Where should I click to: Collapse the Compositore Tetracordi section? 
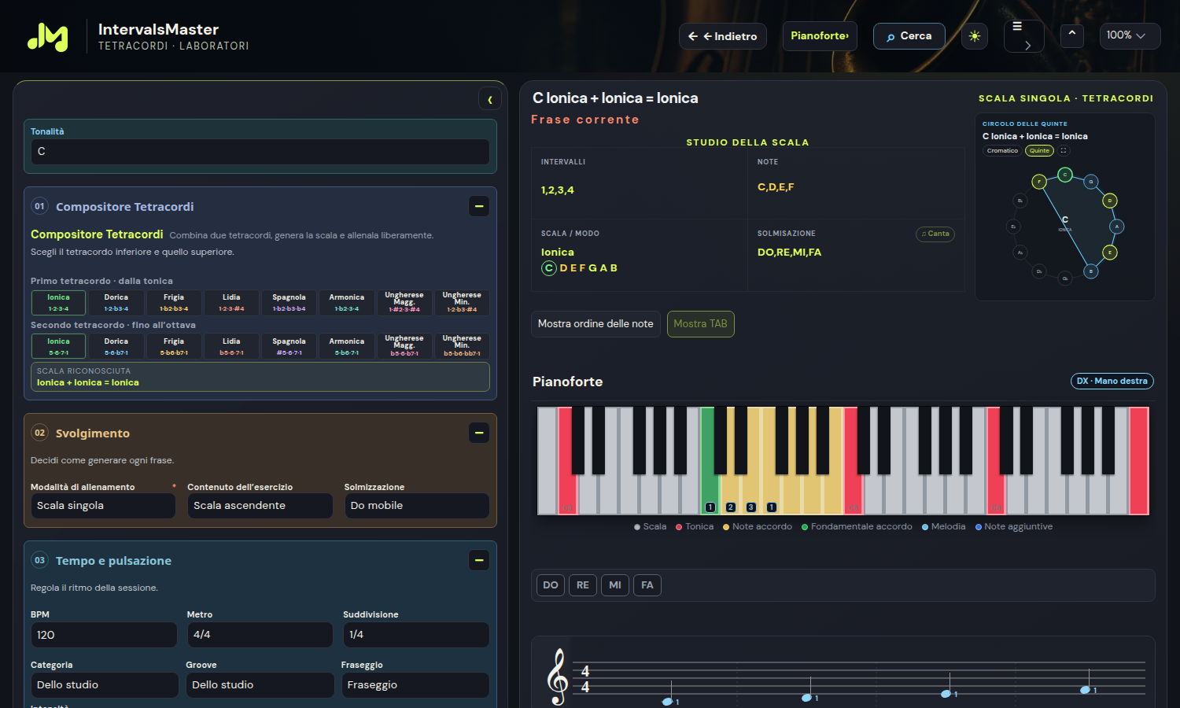(479, 206)
